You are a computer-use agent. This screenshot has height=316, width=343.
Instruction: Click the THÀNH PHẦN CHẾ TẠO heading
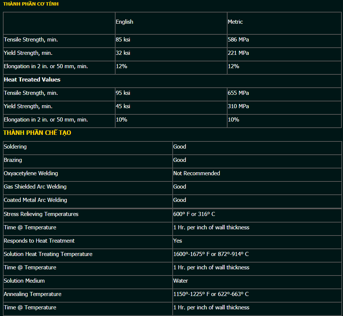[x=37, y=133]
